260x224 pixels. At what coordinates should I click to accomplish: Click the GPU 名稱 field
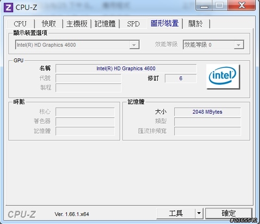click(x=126, y=68)
